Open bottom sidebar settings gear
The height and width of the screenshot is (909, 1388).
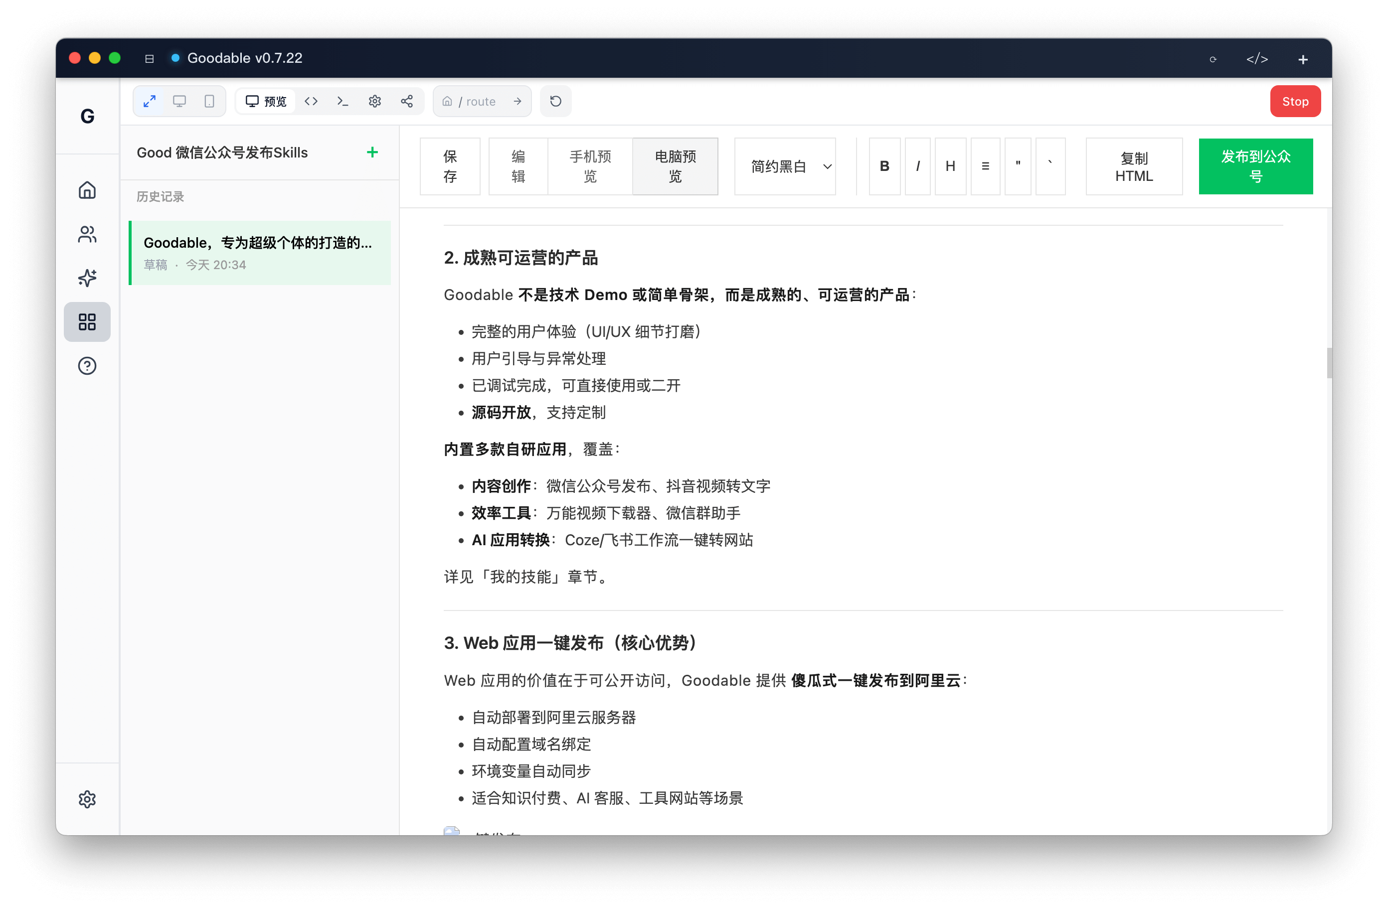click(x=87, y=799)
